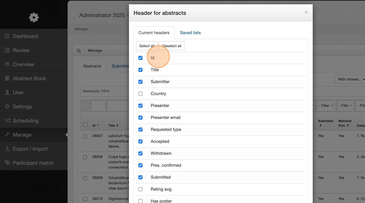The width and height of the screenshot is (365, 203).
Task: Open the With chosen... dropdown
Action: tap(350, 79)
